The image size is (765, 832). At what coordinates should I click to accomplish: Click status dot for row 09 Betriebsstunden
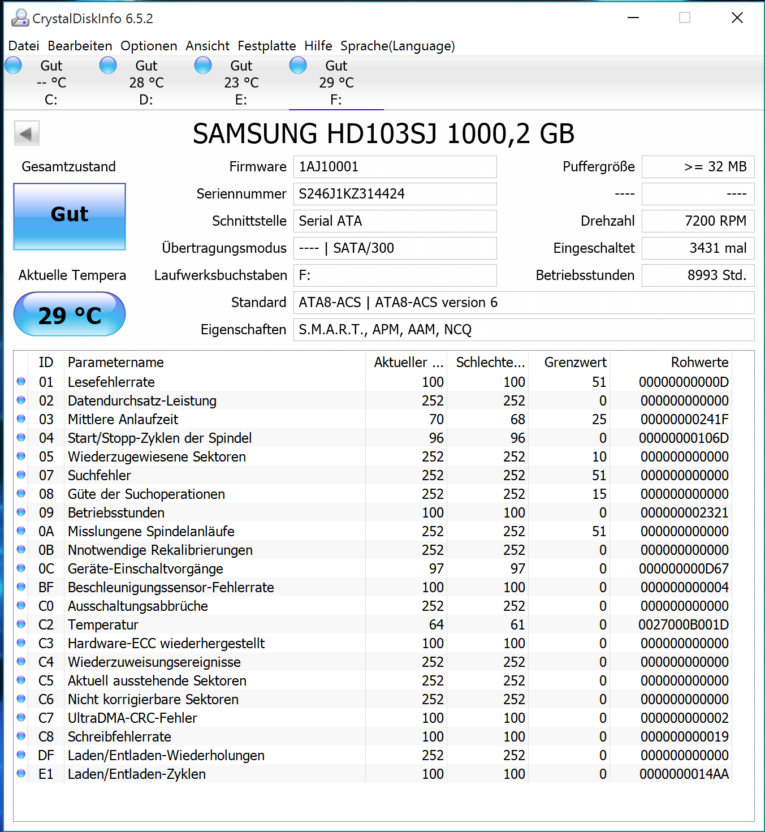coord(21,512)
